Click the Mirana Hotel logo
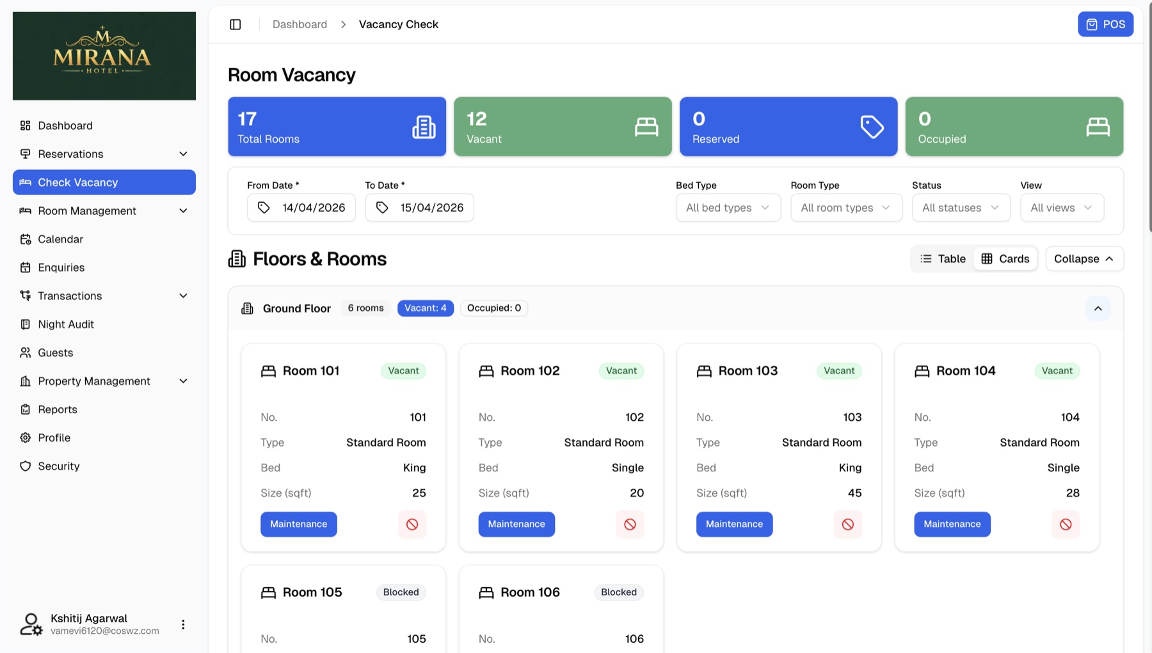 [x=104, y=56]
